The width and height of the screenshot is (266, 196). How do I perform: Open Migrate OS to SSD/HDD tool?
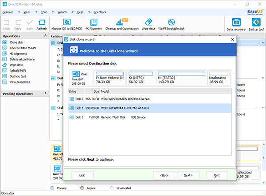coord(66,25)
